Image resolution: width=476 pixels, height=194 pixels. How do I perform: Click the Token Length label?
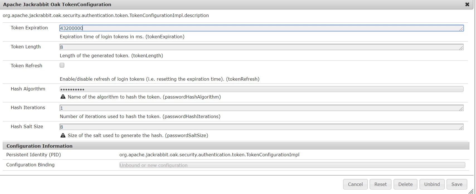coord(26,47)
